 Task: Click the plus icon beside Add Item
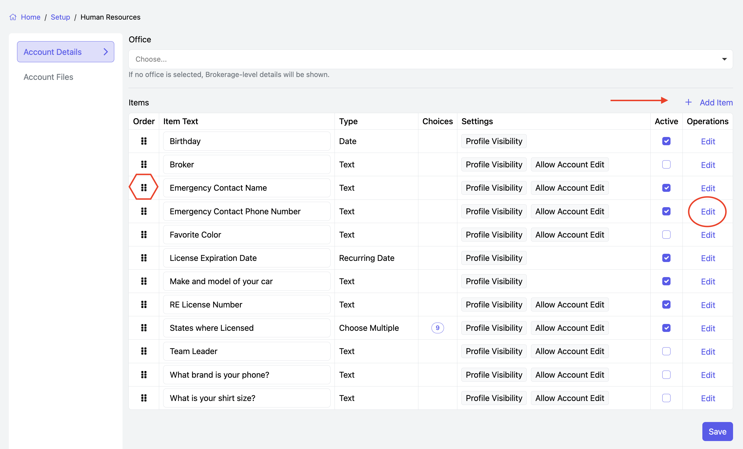click(x=688, y=103)
